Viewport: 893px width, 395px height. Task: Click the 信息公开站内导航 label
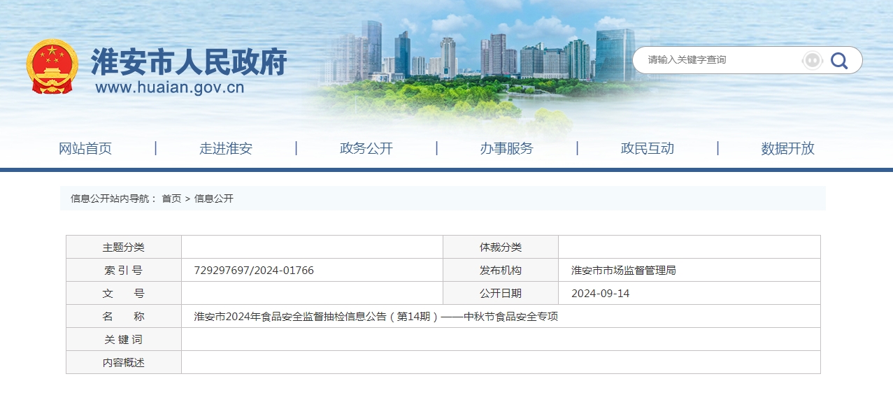pos(113,199)
